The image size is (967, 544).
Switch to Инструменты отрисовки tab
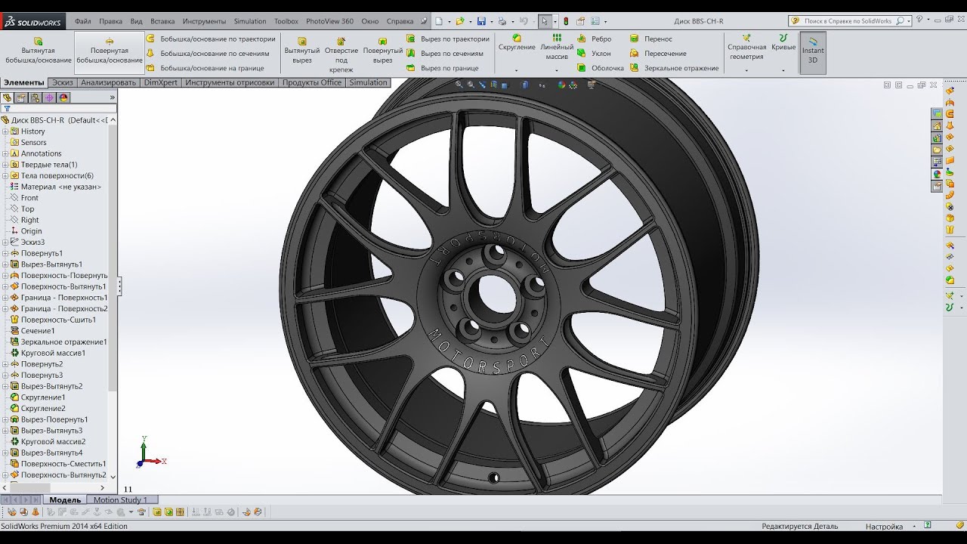(230, 82)
